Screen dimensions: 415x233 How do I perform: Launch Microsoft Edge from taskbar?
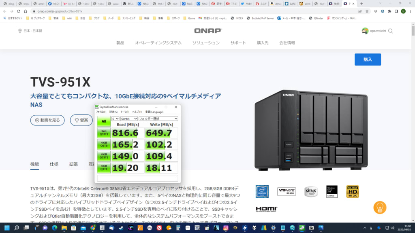[x=55, y=228]
